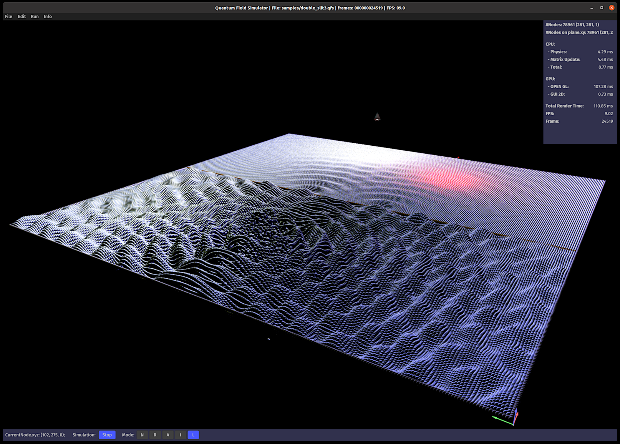
Task: Click the small red dot marker on grid
Action: click(458, 158)
